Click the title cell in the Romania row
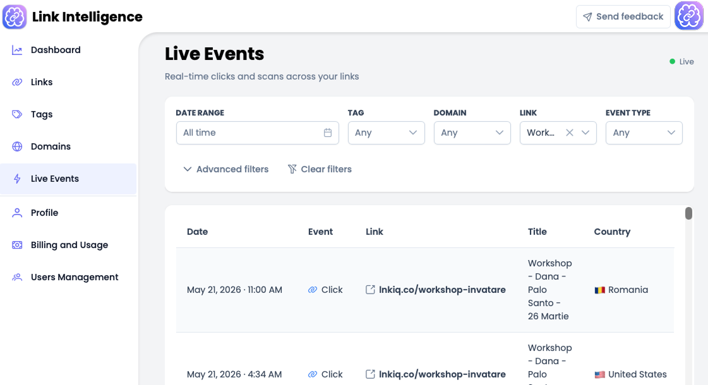 click(x=549, y=290)
